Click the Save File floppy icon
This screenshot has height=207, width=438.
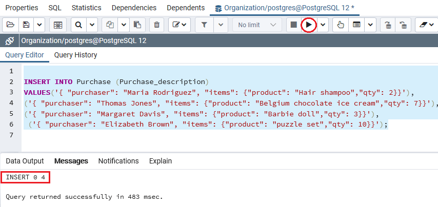(x=26, y=25)
